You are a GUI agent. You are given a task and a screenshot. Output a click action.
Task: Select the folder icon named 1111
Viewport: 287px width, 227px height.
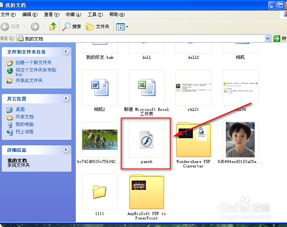click(x=100, y=192)
